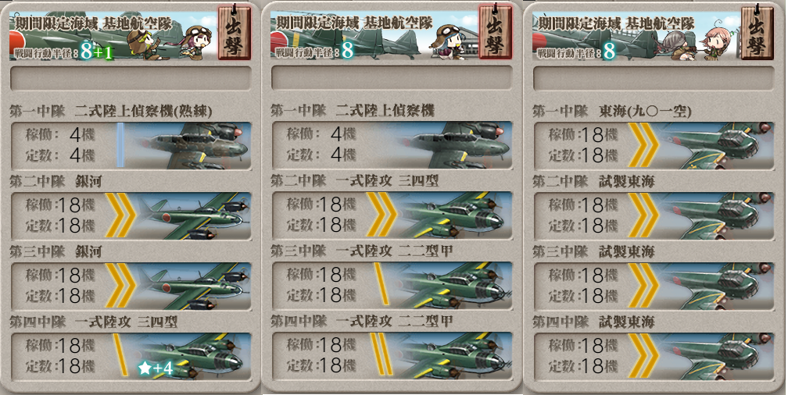Screen dimensions: 788x395
Task: Click third squadron 試製東海 count area
Action: click(583, 285)
